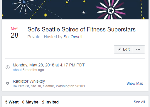The height and width of the screenshot is (107, 150).
Task: Open host Sol Orwell's profile link
Action: pyautogui.click(x=73, y=37)
